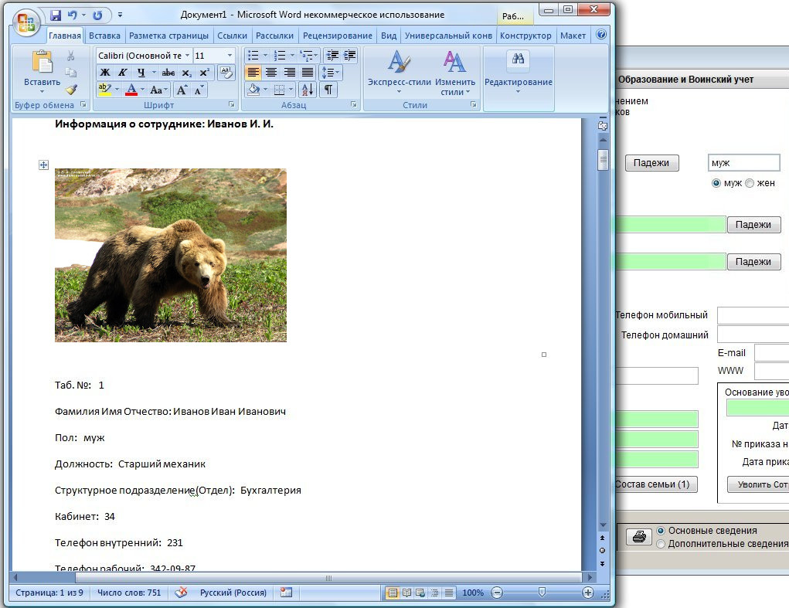Screen dimensions: 789x608
Task: Align the text to the right
Action: point(289,73)
